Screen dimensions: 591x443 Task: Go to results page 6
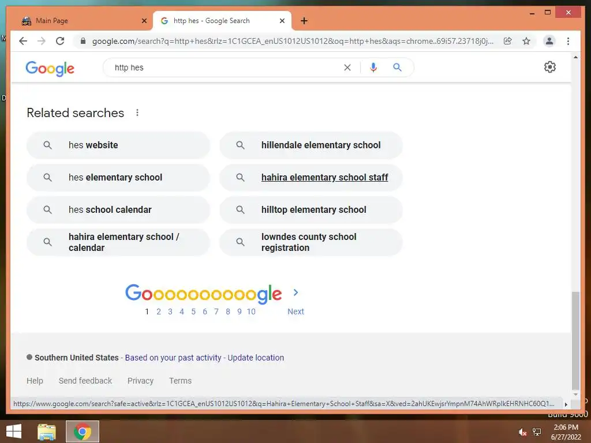coord(205,311)
